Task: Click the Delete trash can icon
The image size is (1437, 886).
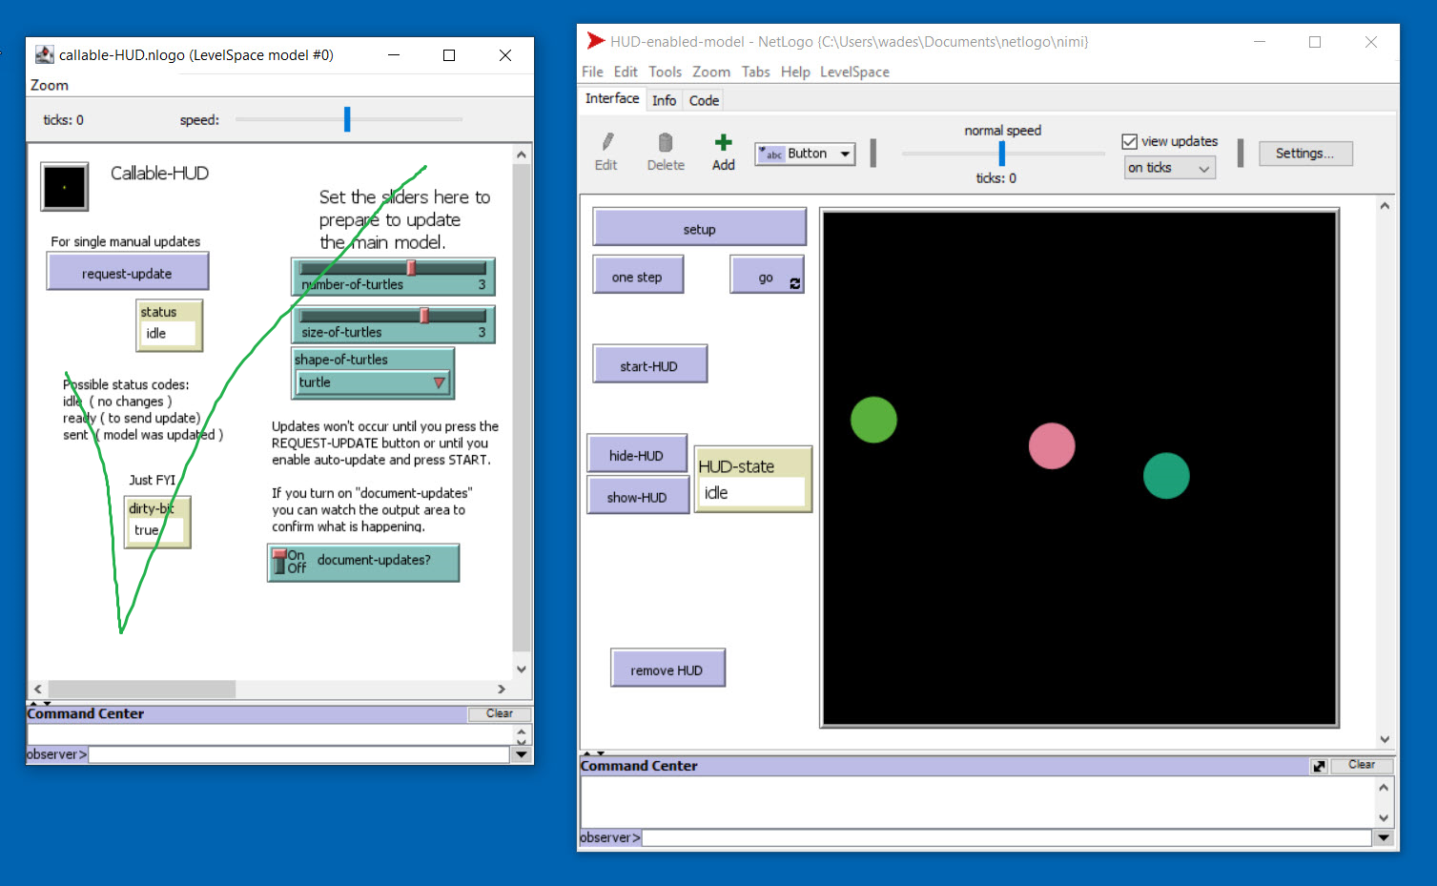Action: [666, 143]
